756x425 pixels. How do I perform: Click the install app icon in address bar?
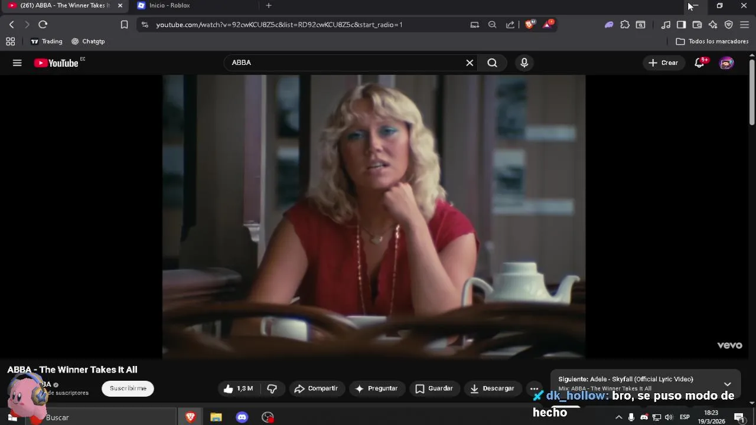pos(474,25)
